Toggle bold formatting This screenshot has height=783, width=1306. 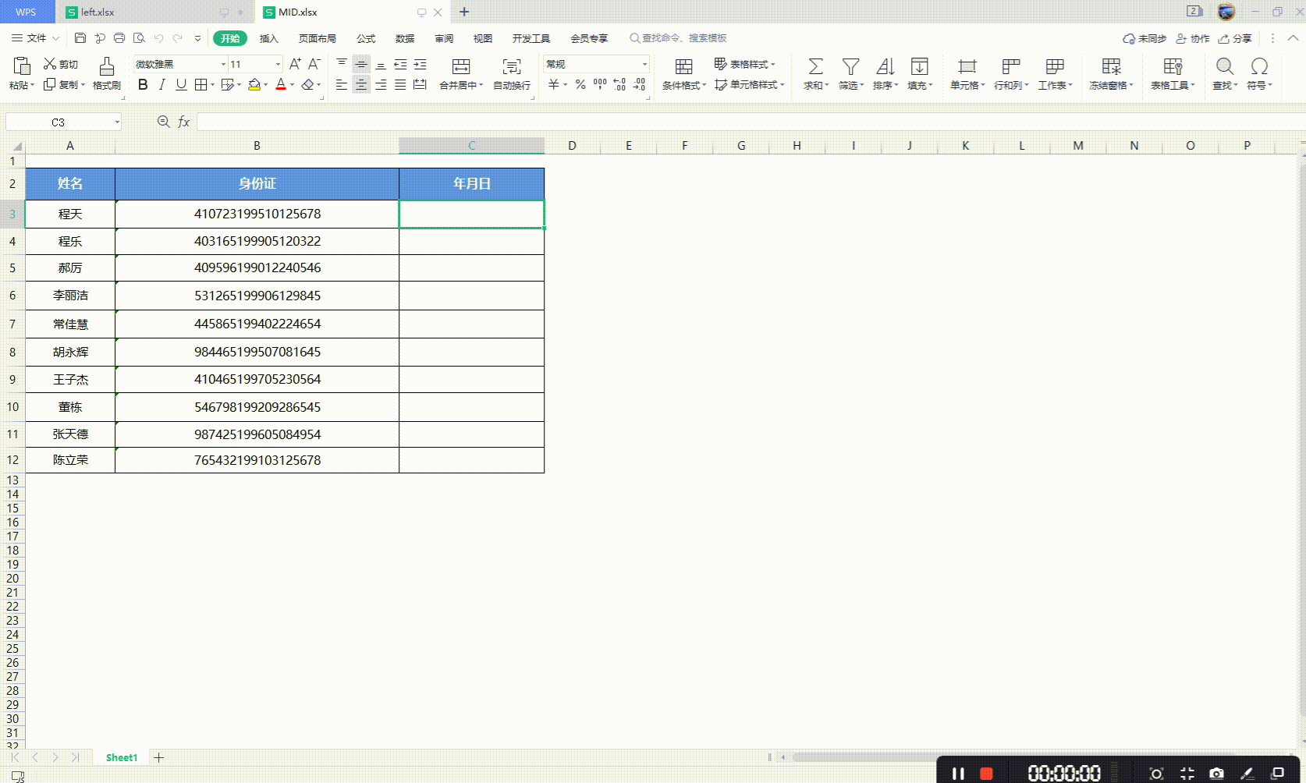pos(143,85)
